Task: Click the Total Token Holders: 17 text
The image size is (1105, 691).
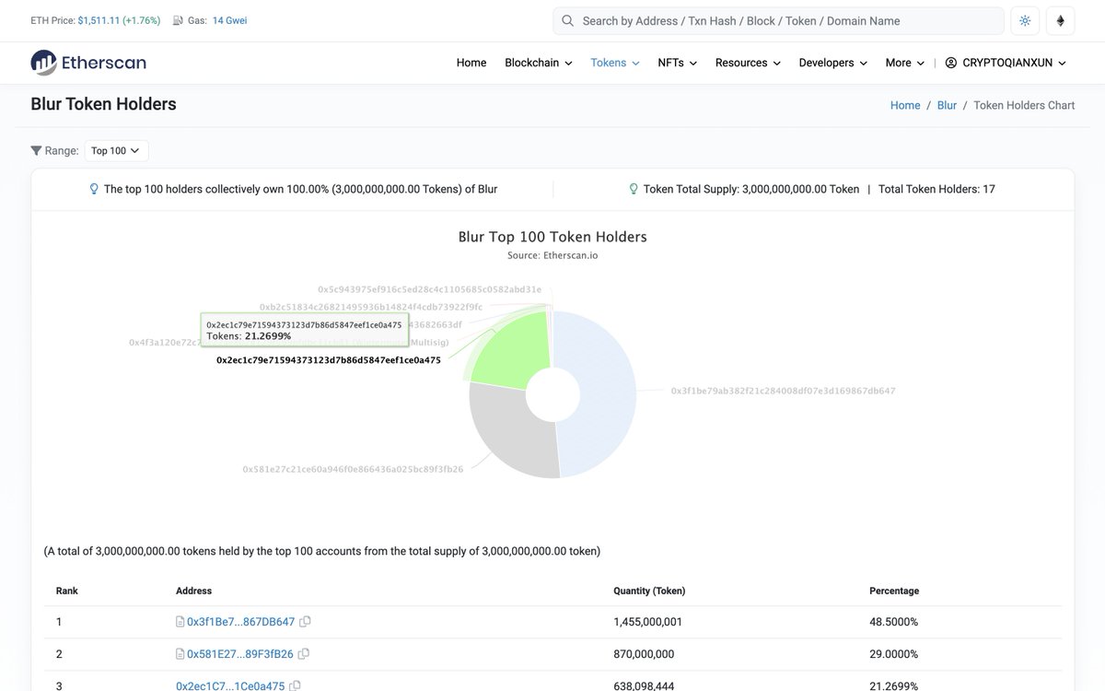Action: pyautogui.click(x=936, y=189)
